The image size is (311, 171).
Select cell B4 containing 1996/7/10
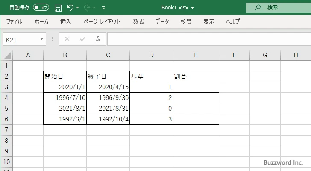(x=65, y=97)
